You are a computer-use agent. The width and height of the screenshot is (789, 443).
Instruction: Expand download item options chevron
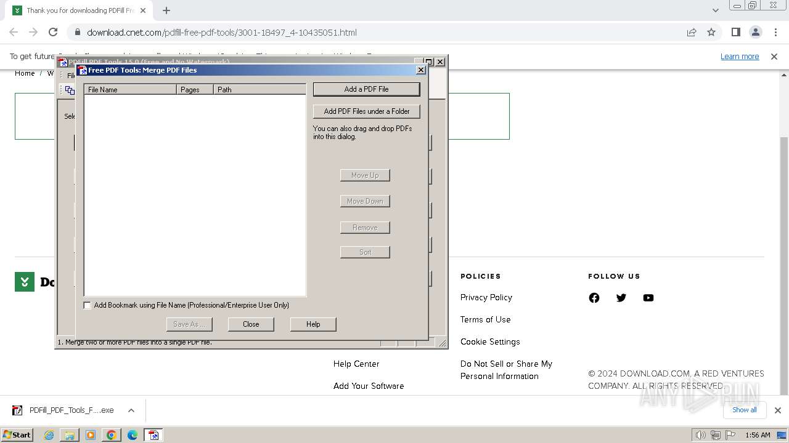click(131, 410)
